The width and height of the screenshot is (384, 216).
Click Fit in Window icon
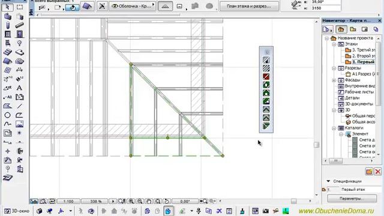(x=158, y=202)
